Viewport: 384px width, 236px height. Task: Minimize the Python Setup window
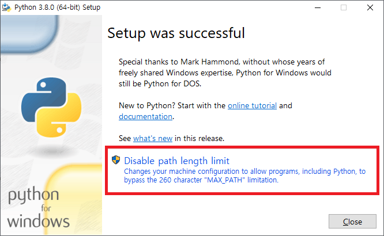(317, 7)
